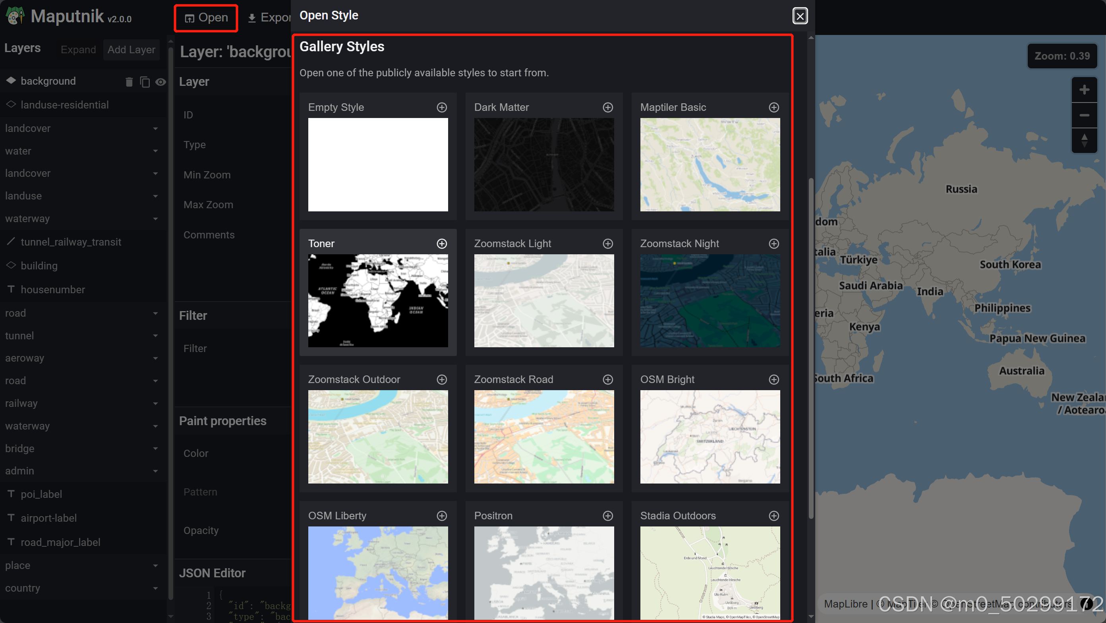1106x623 pixels.
Task: Expand the aeroway layer group
Action: [155, 358]
